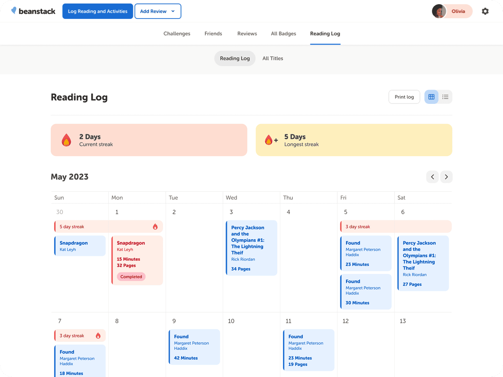Open the All Badges tab
The height and width of the screenshot is (377, 503).
[283, 33]
